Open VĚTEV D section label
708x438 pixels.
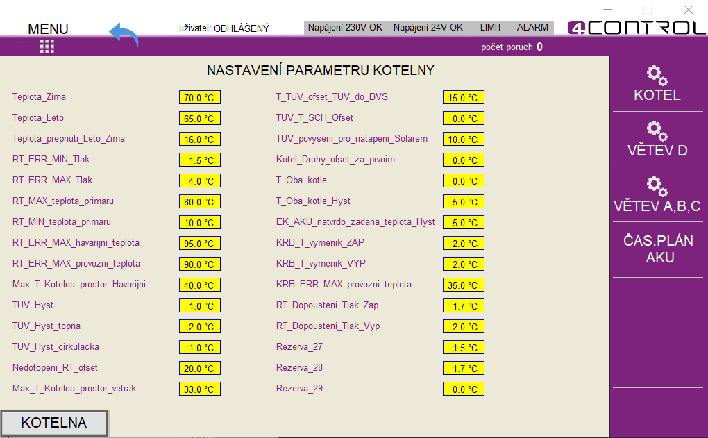tap(657, 151)
